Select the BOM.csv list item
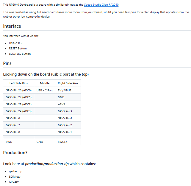Screen dimensions: 191x186 (x=15, y=176)
